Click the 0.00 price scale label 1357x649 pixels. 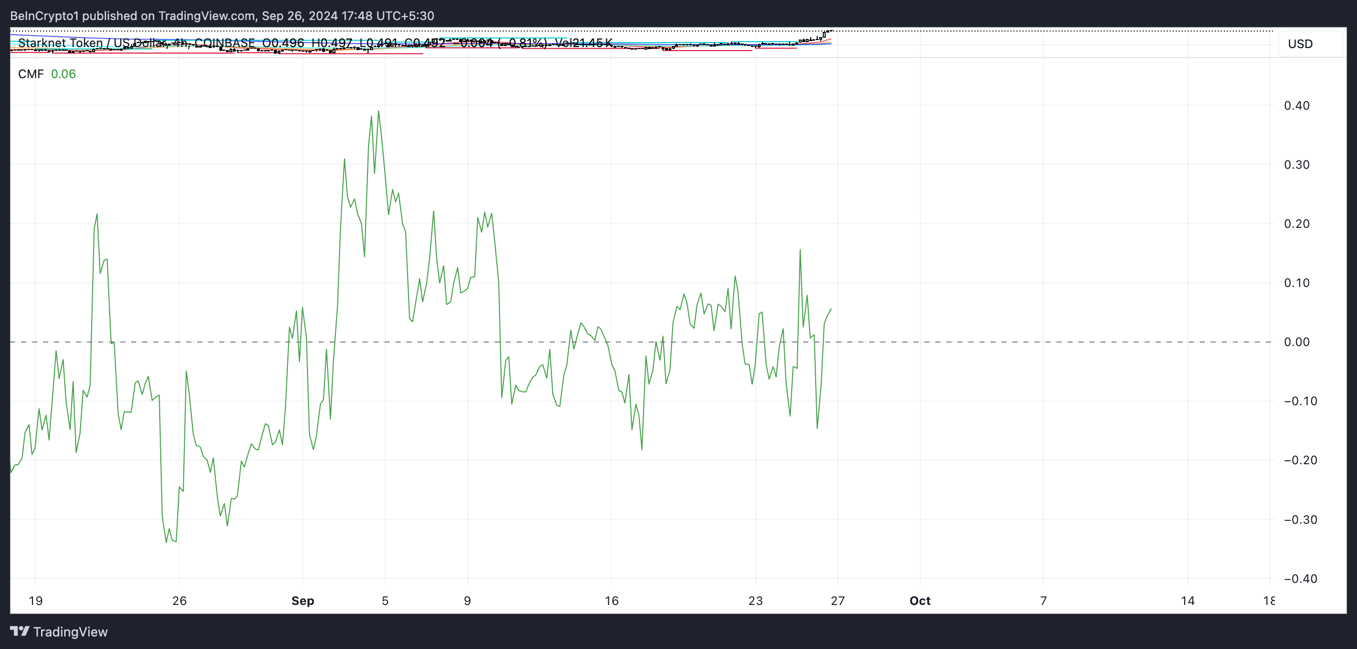tap(1296, 342)
